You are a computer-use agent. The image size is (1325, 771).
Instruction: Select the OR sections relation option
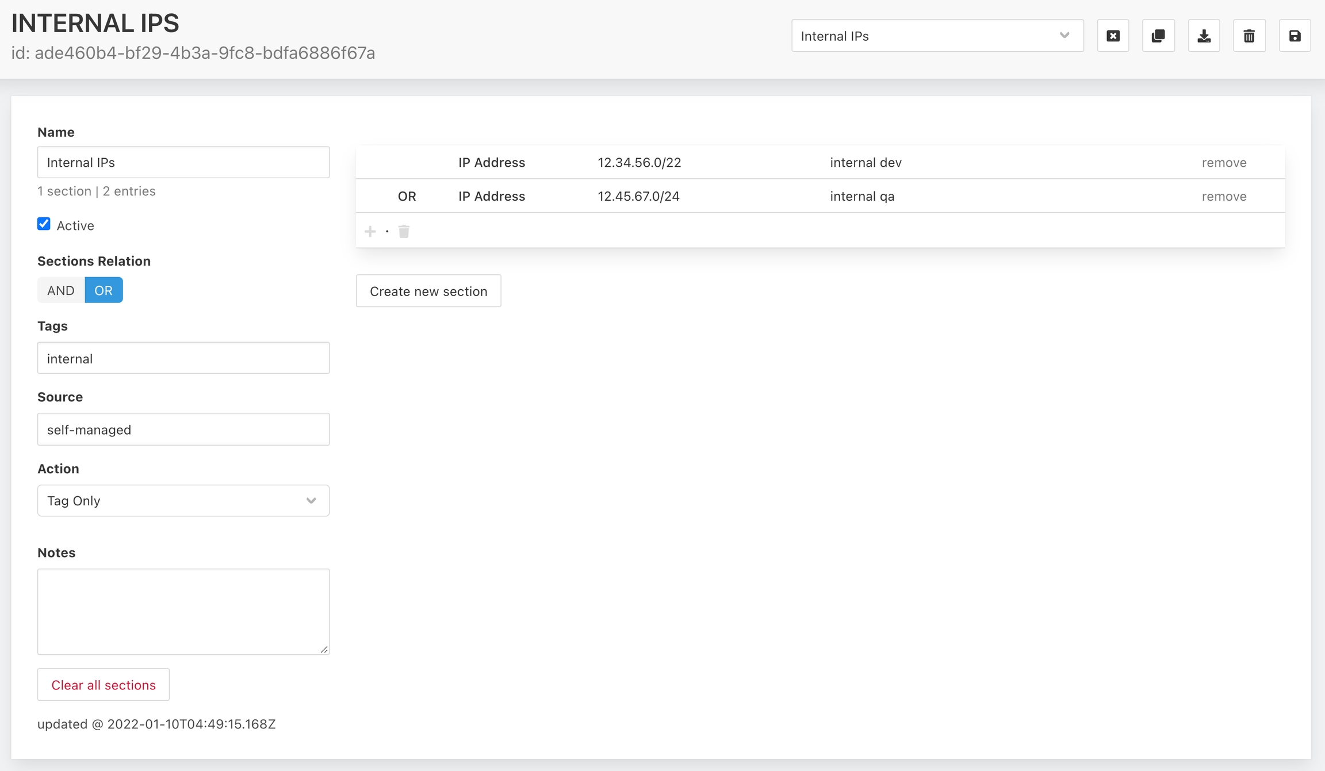pyautogui.click(x=104, y=290)
